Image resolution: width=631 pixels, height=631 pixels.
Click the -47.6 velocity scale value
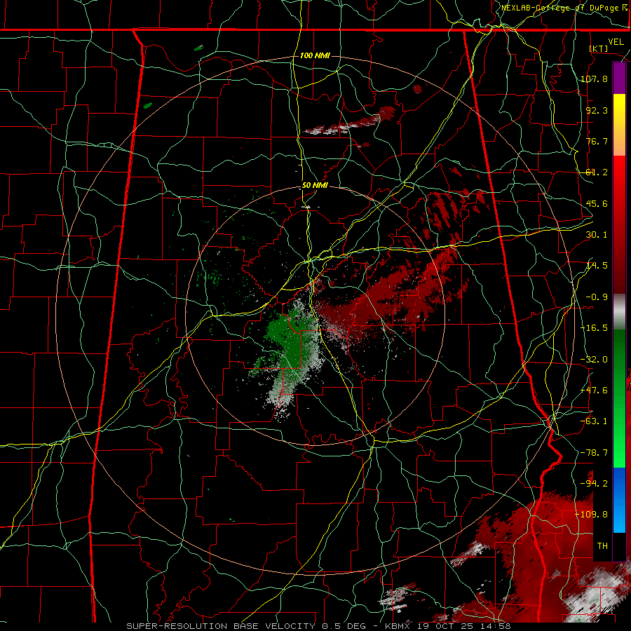click(x=594, y=391)
